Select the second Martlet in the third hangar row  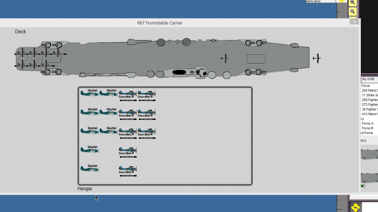point(108,131)
